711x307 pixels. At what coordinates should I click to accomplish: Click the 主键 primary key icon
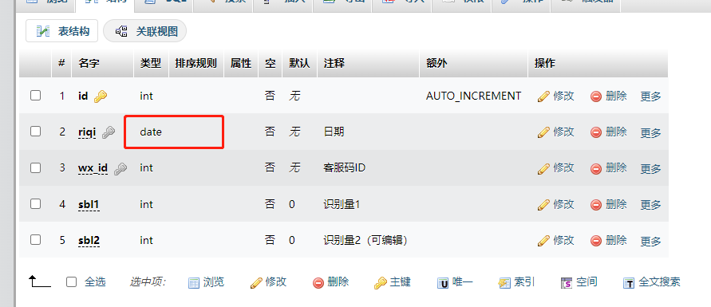[x=381, y=283]
